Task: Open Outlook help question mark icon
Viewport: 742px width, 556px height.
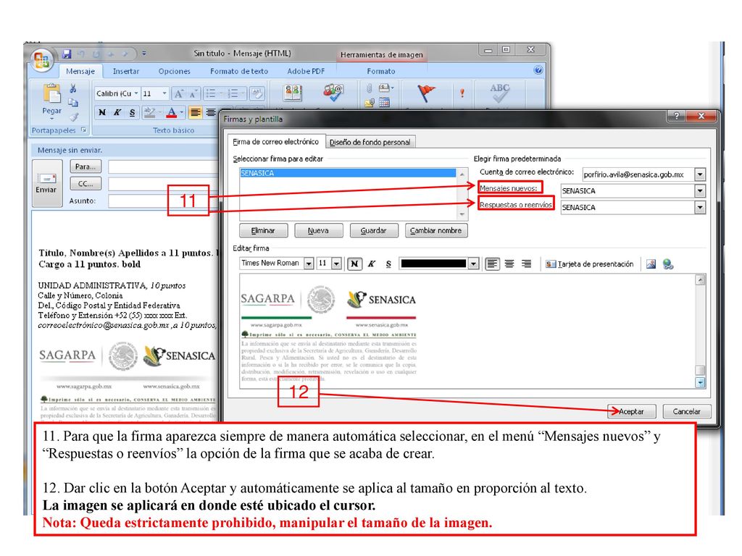Action: tap(538, 70)
